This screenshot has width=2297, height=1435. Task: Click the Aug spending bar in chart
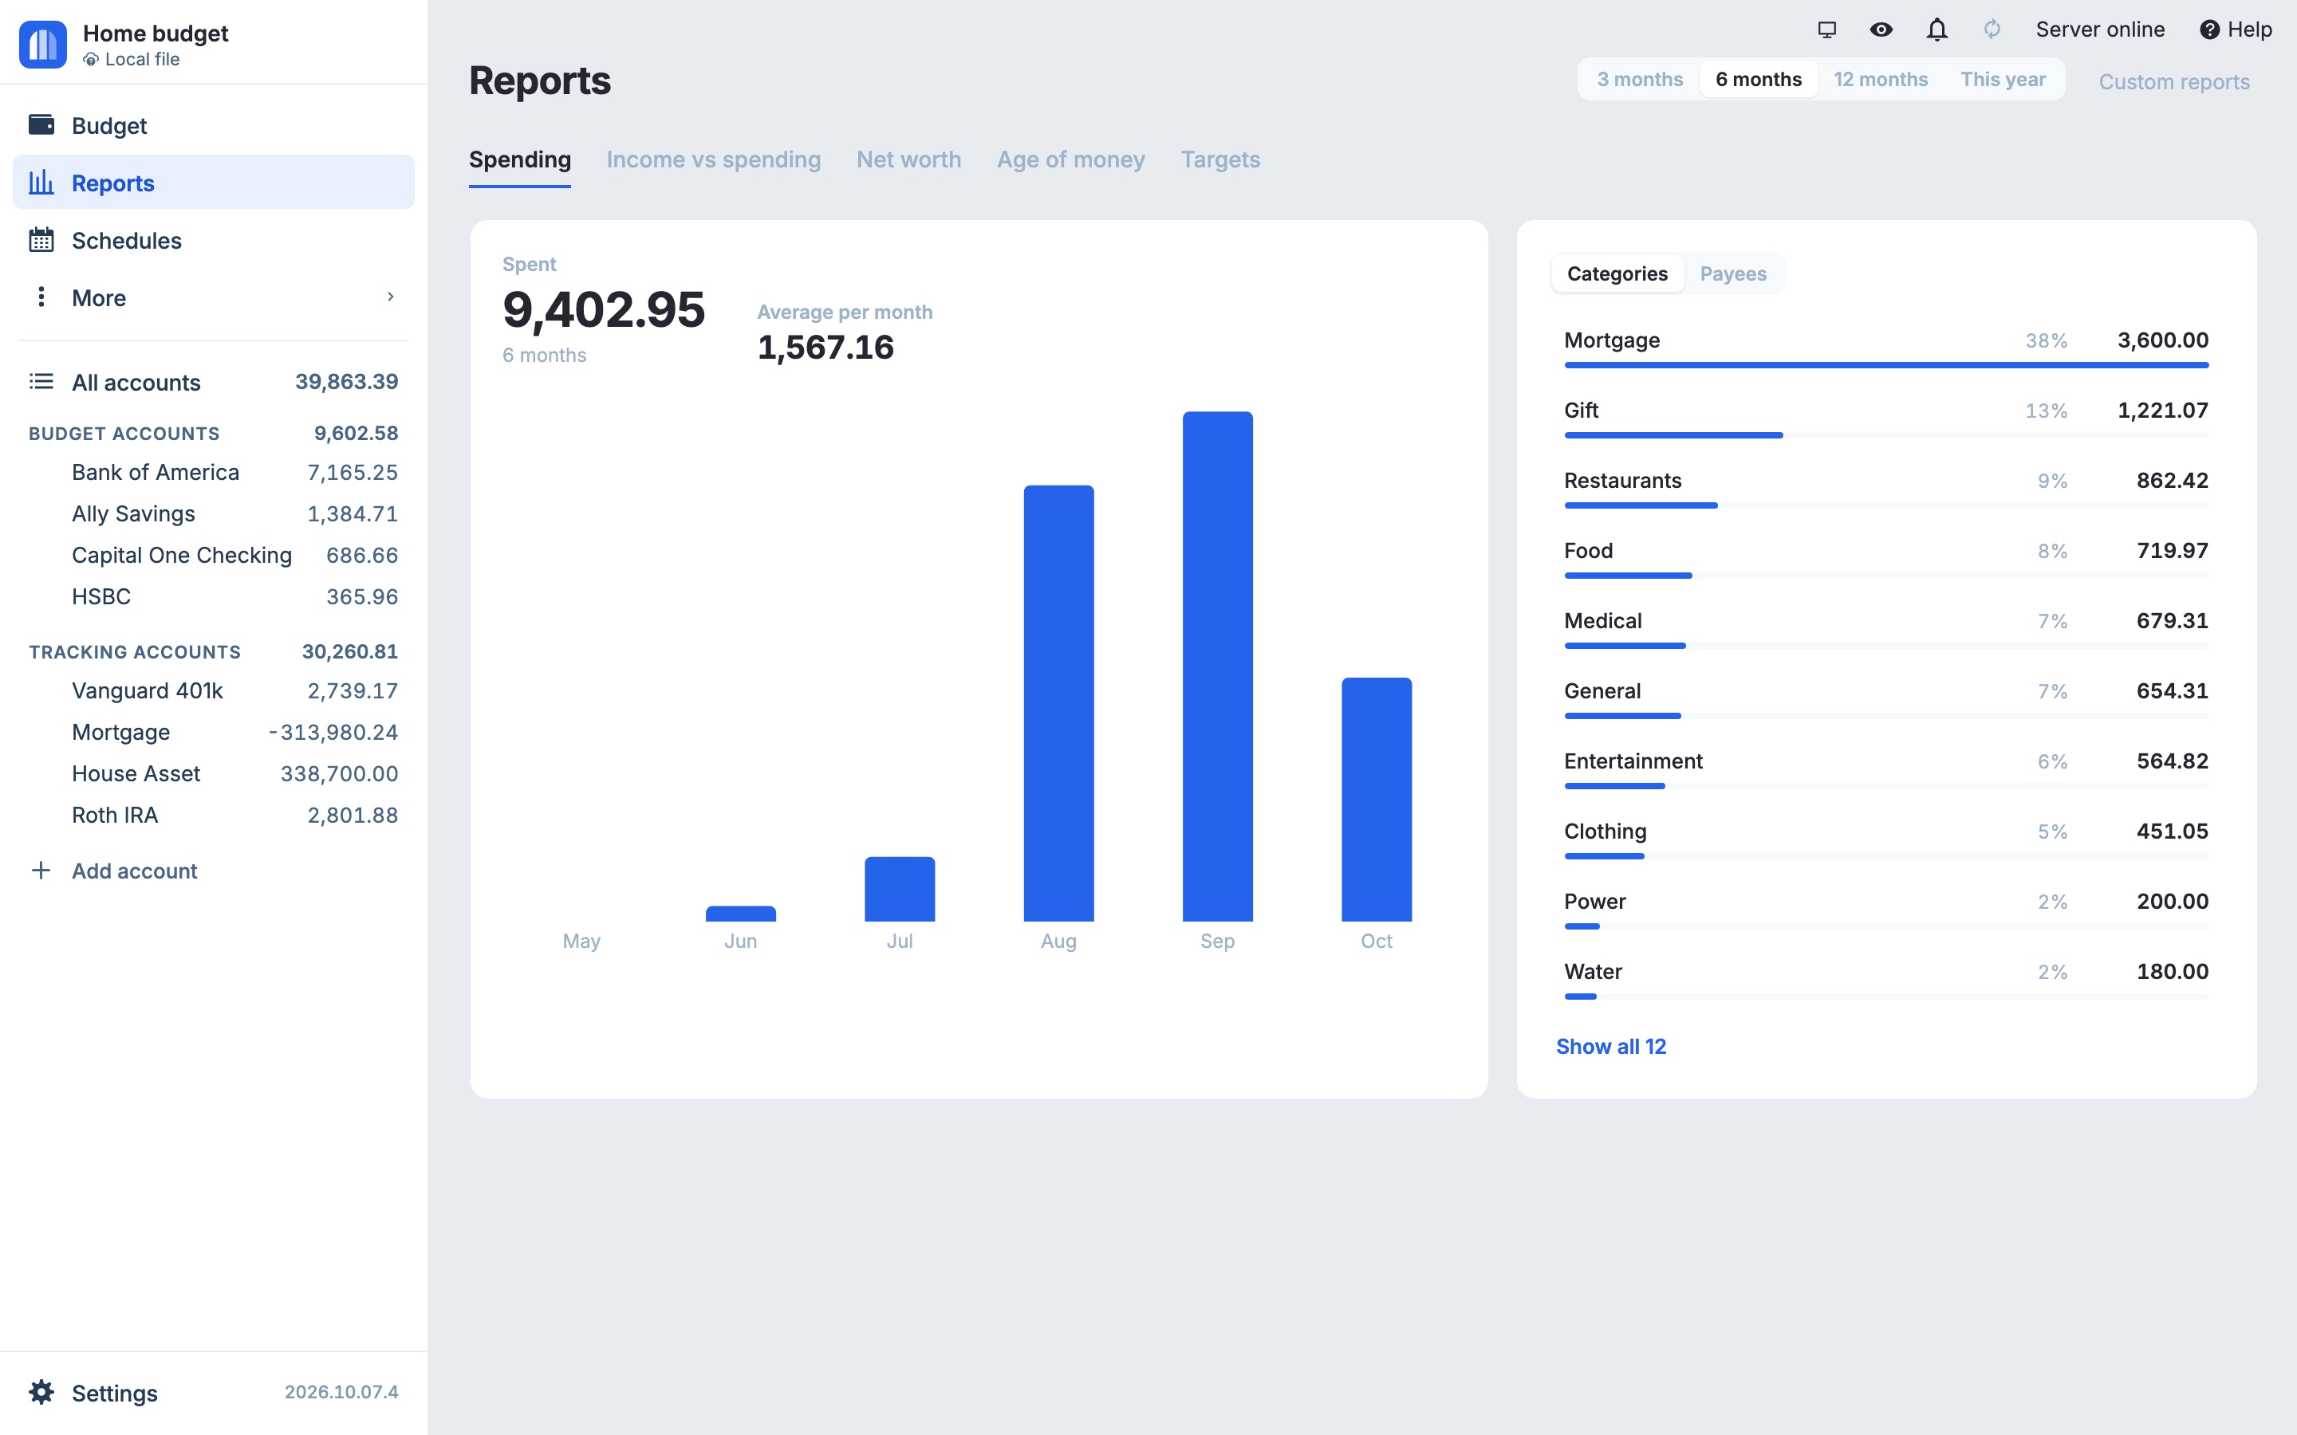click(x=1058, y=703)
